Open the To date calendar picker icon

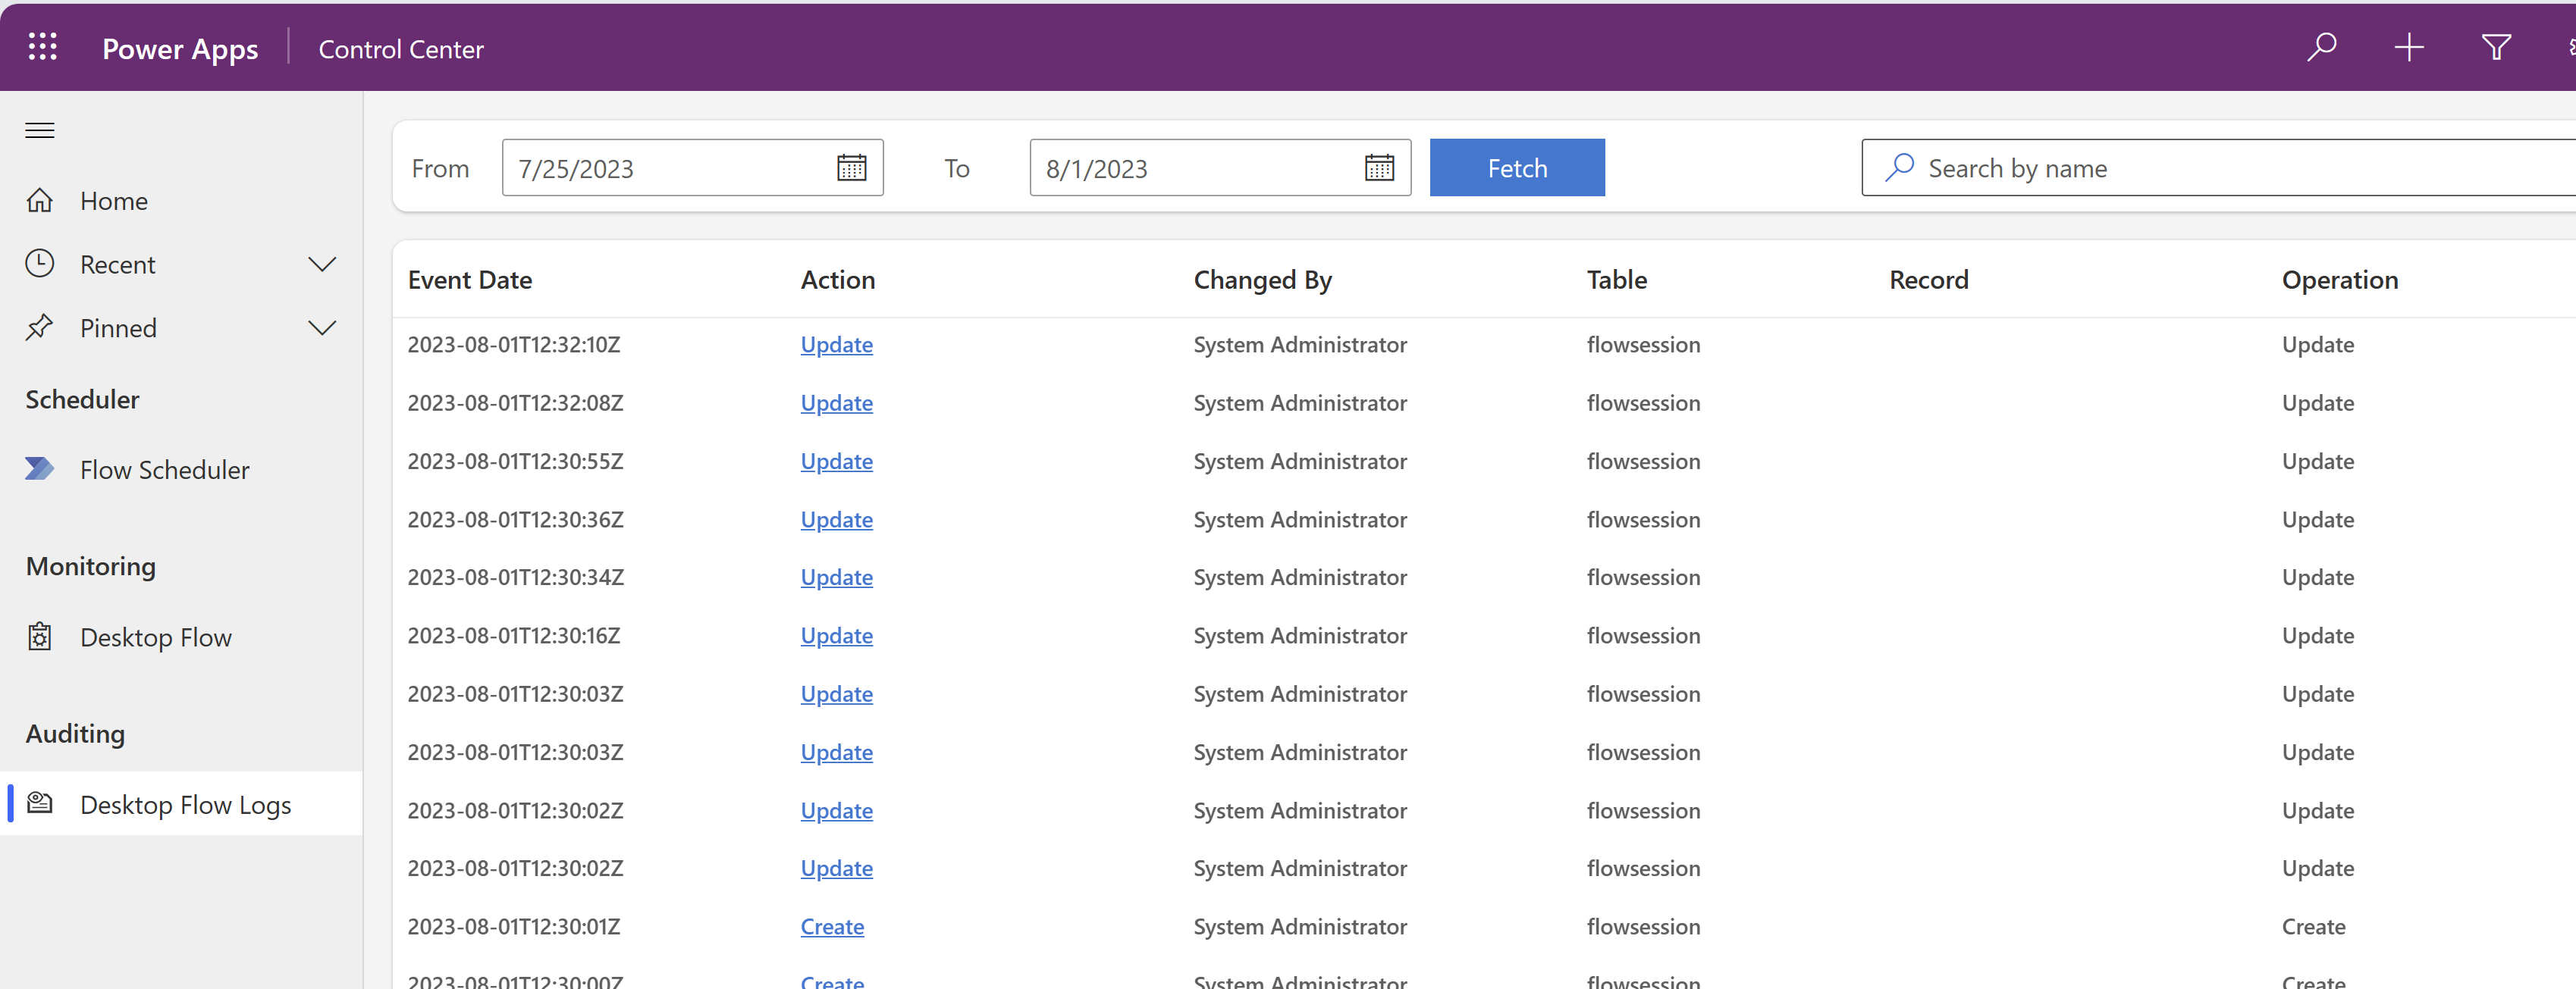(x=1379, y=167)
